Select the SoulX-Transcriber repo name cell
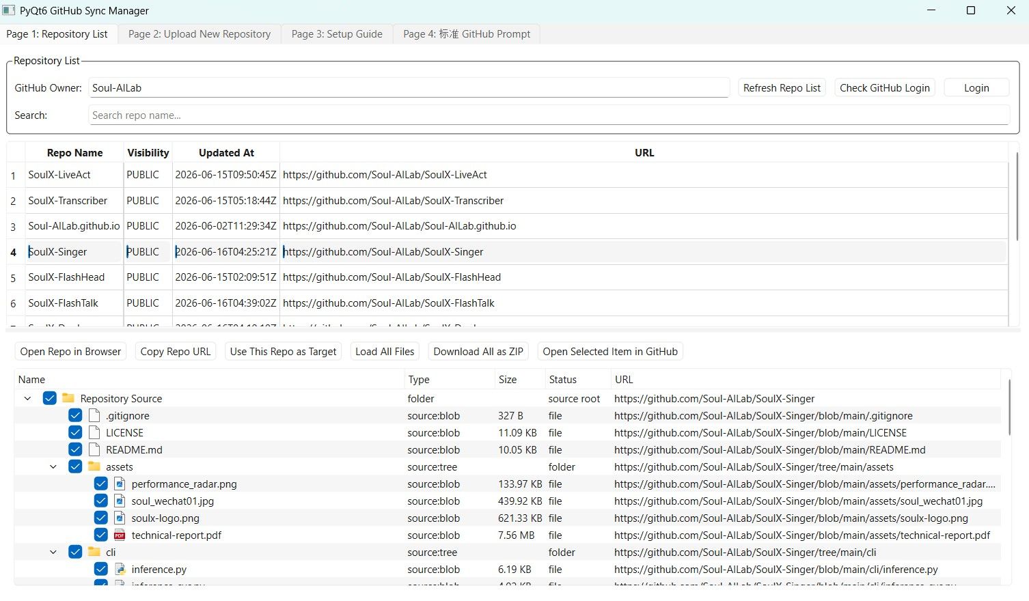Image resolution: width=1029 pixels, height=601 pixels. tap(74, 201)
